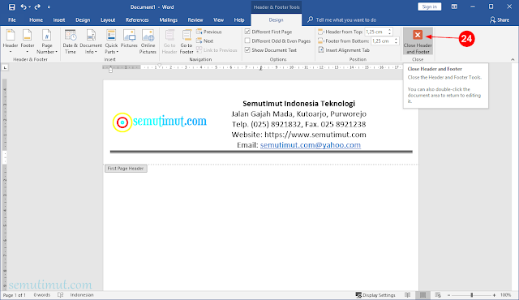The width and height of the screenshot is (519, 300).
Task: Select the Header & Footer Tools Design tab
Action: (276, 19)
